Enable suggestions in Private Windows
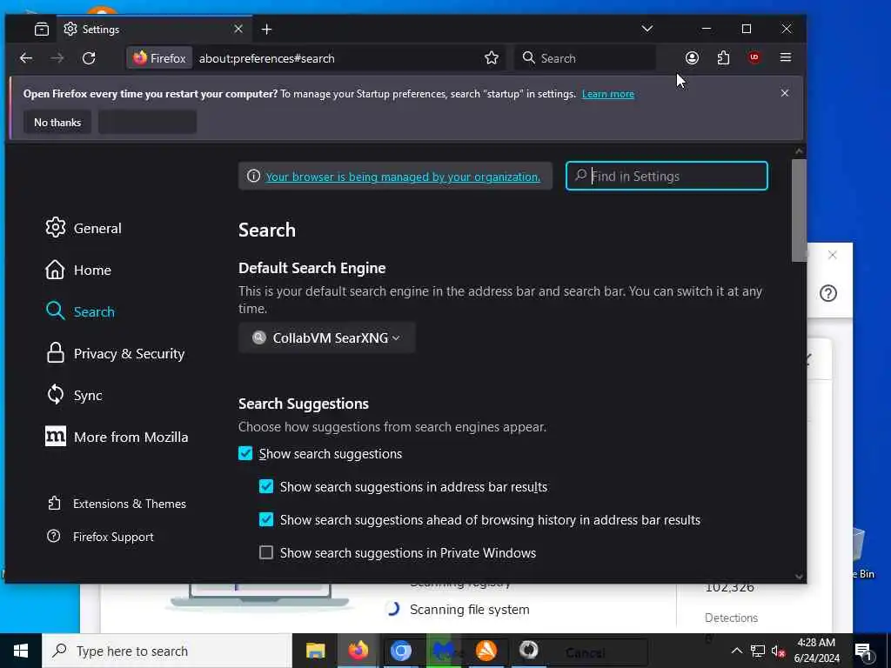This screenshot has width=891, height=668. tap(266, 552)
